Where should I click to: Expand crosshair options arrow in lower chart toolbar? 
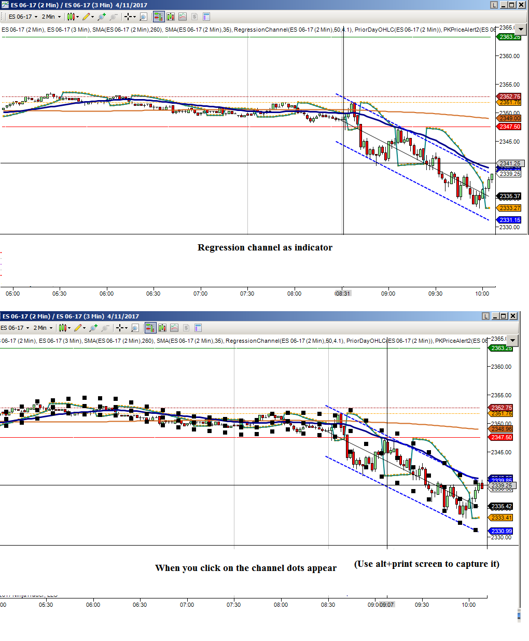coord(126,328)
